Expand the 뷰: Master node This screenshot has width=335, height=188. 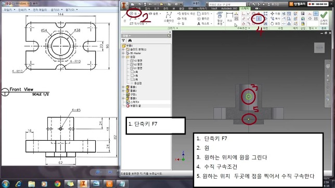(x=123, y=53)
